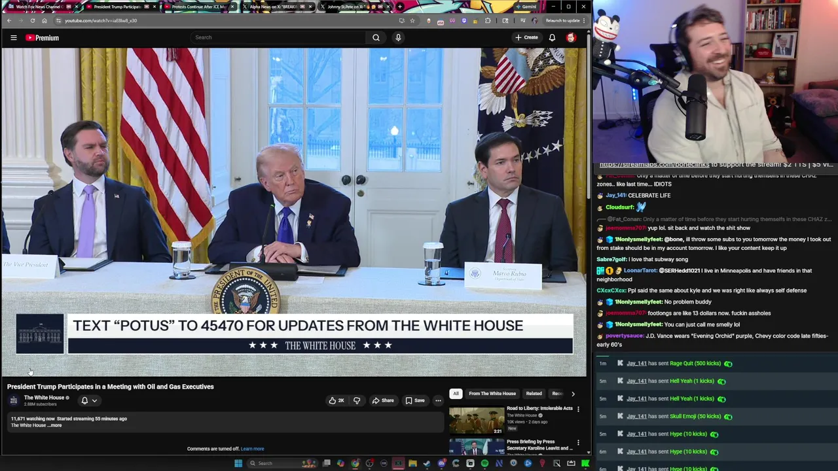
Task: Open a new browser tab
Action: click(x=400, y=7)
